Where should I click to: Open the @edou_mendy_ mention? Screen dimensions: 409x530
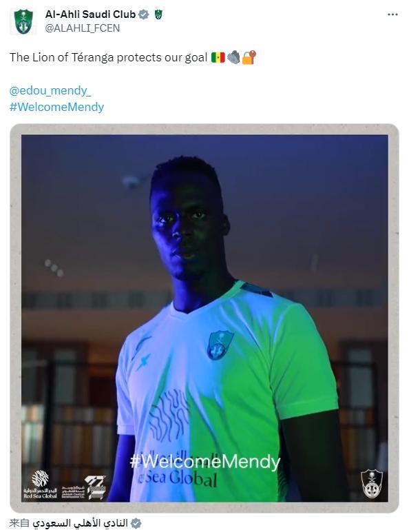(x=50, y=90)
